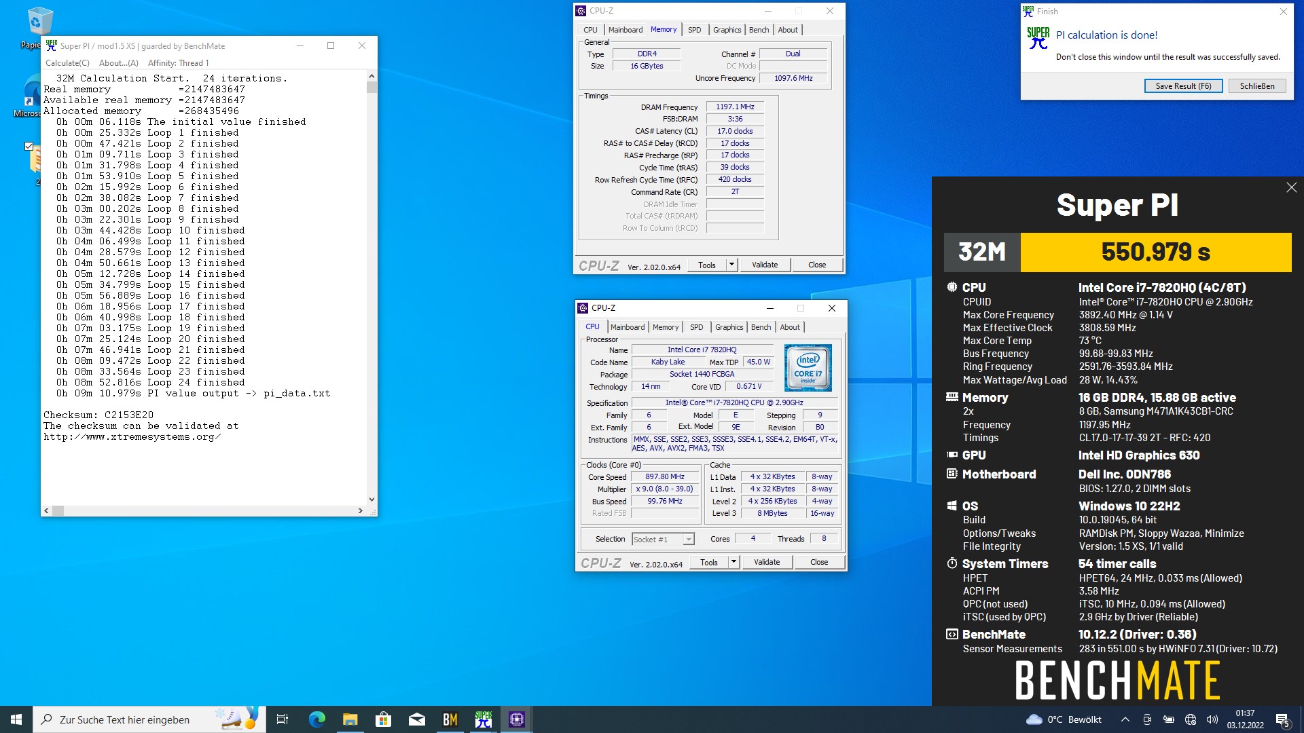Switch to SPD tab in upper CPU-Z

(694, 30)
